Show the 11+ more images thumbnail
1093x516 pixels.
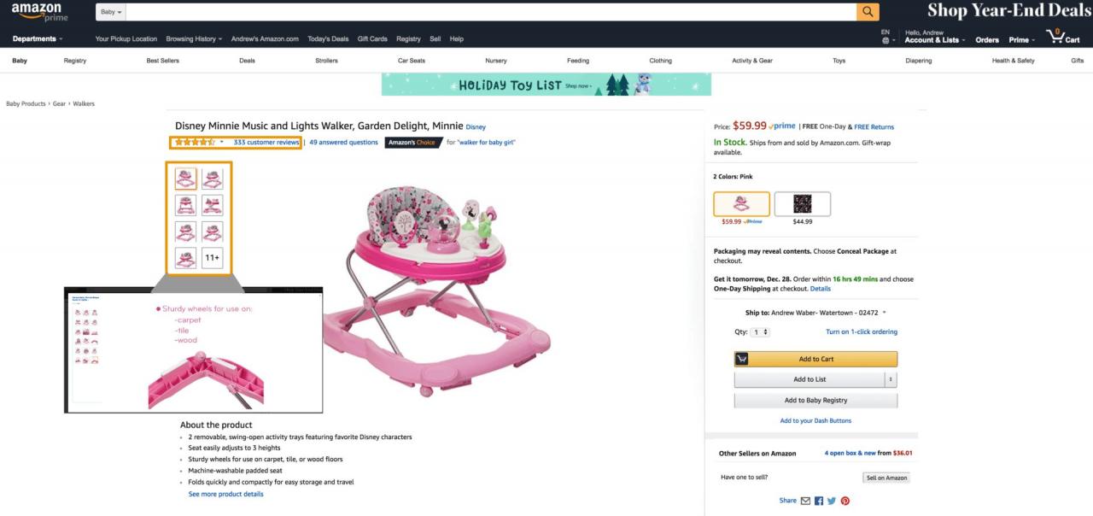[212, 257]
